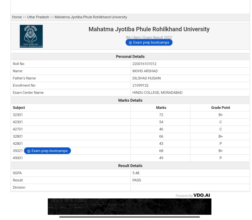Select father's name DILSHAD HUSAIN

(146, 78)
